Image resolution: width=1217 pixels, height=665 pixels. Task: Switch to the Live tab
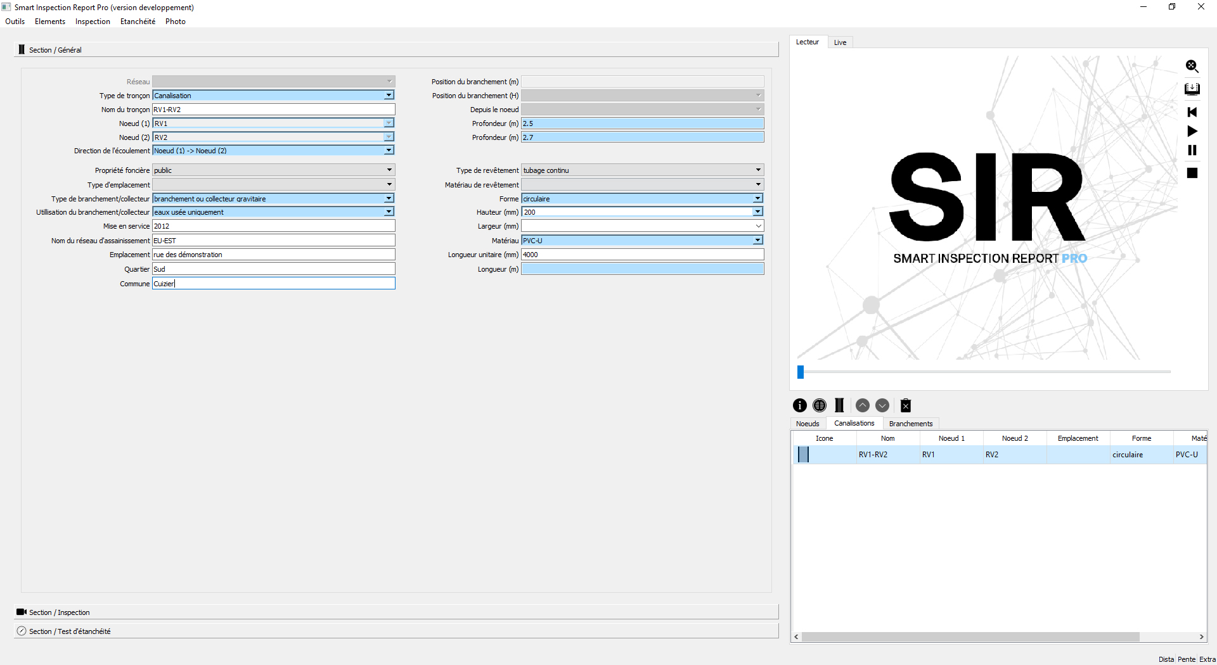840,42
